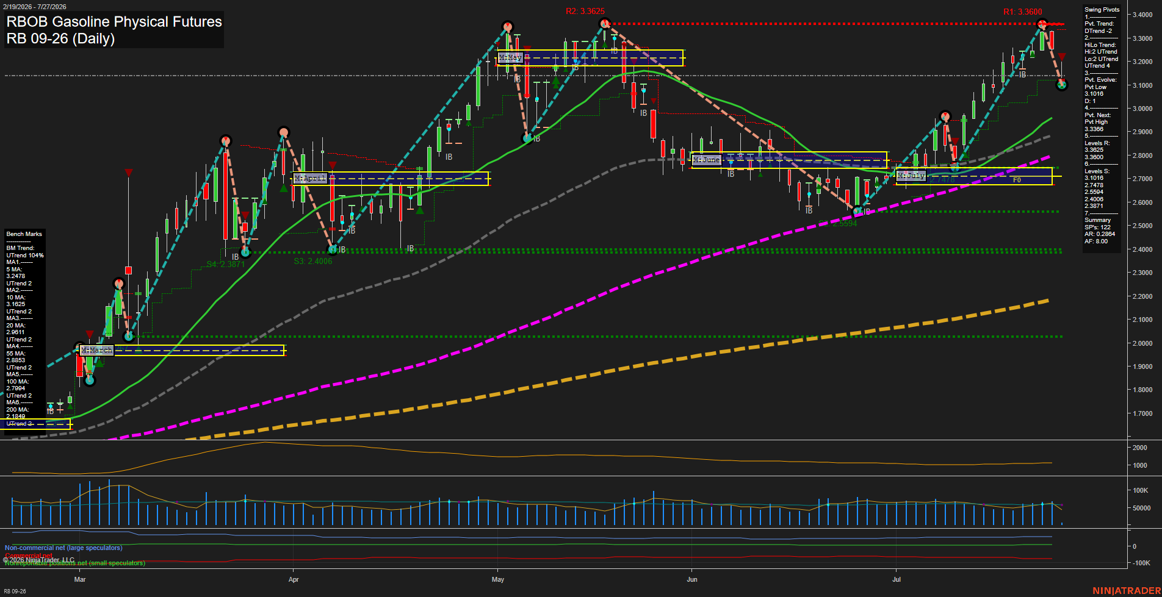Click the pivot low circle above S4 2.3871
This screenshot has height=597, width=1162.
click(245, 252)
